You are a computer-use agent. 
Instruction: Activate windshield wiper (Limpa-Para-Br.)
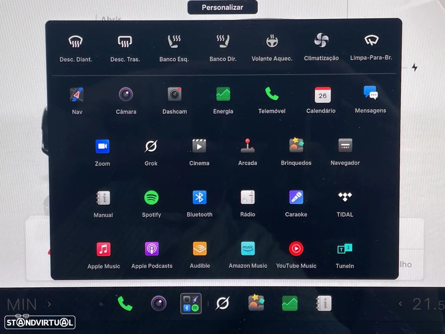371,41
